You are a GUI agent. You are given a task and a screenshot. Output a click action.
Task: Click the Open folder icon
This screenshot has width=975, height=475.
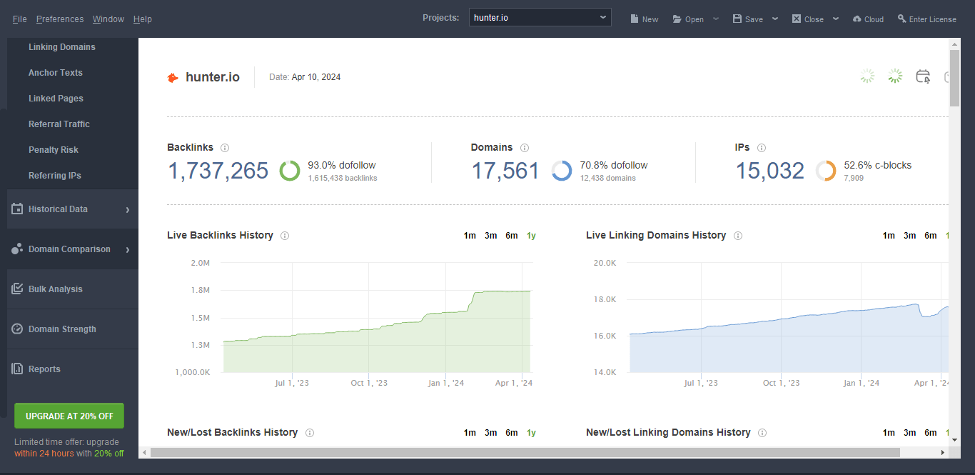click(x=677, y=19)
